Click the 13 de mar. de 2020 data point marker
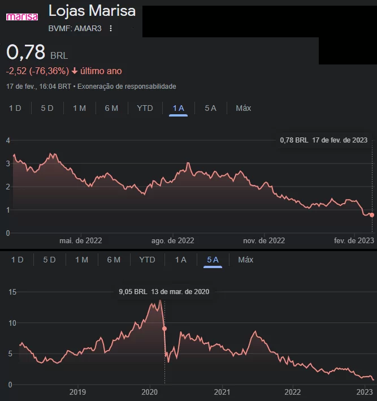Image resolution: width=377 pixels, height=401 pixels. point(164,329)
